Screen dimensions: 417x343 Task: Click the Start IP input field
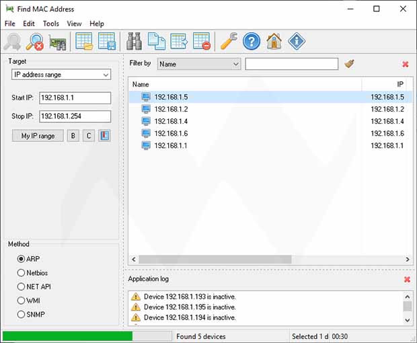tap(75, 98)
